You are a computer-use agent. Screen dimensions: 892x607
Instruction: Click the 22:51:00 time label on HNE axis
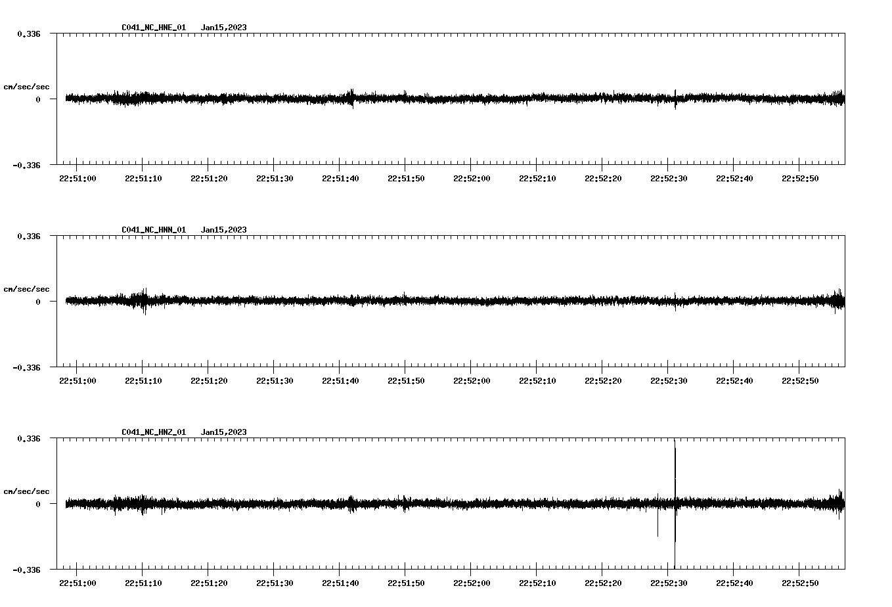(78, 179)
